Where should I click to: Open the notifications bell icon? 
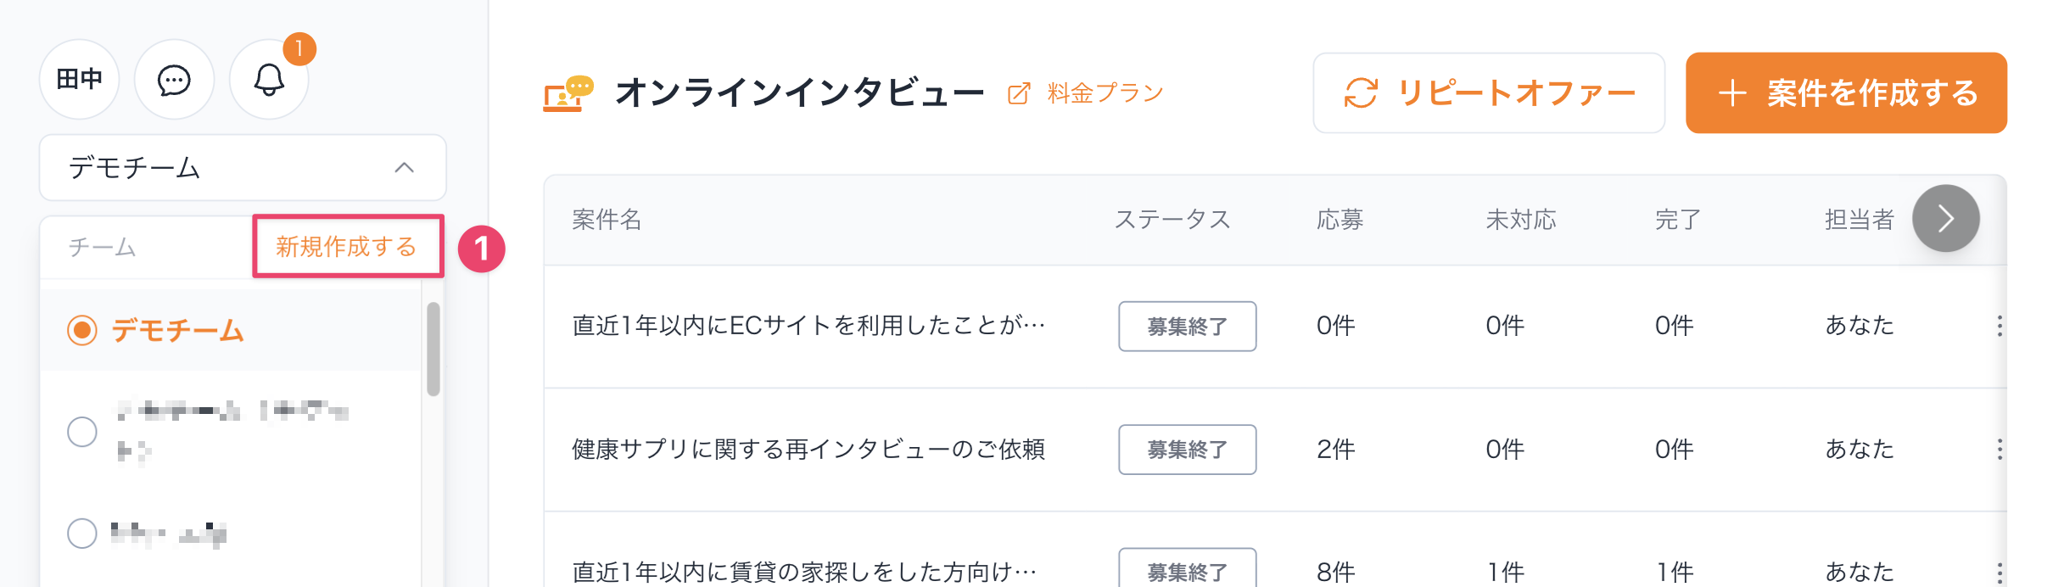[x=269, y=80]
